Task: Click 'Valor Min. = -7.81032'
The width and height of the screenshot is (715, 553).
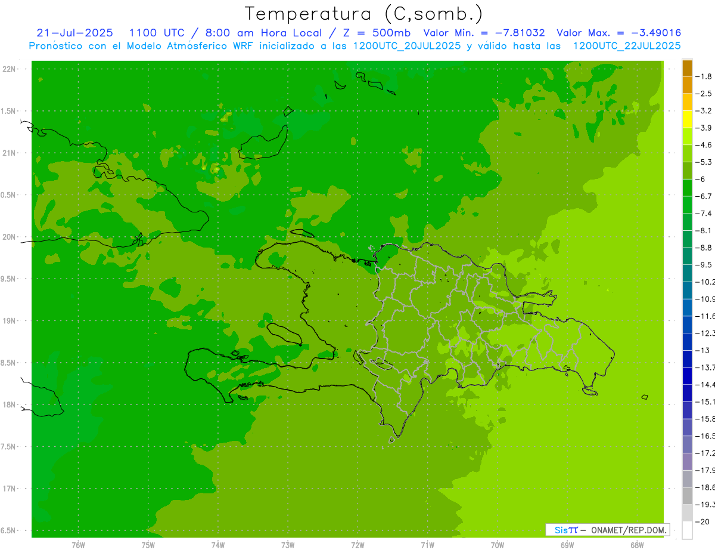Action: [484, 33]
